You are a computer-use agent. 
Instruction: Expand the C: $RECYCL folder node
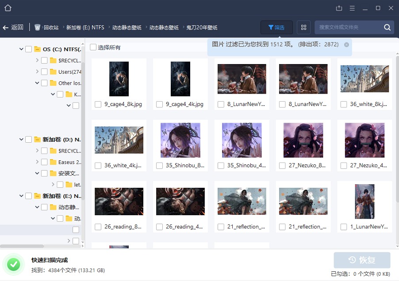[37, 60]
